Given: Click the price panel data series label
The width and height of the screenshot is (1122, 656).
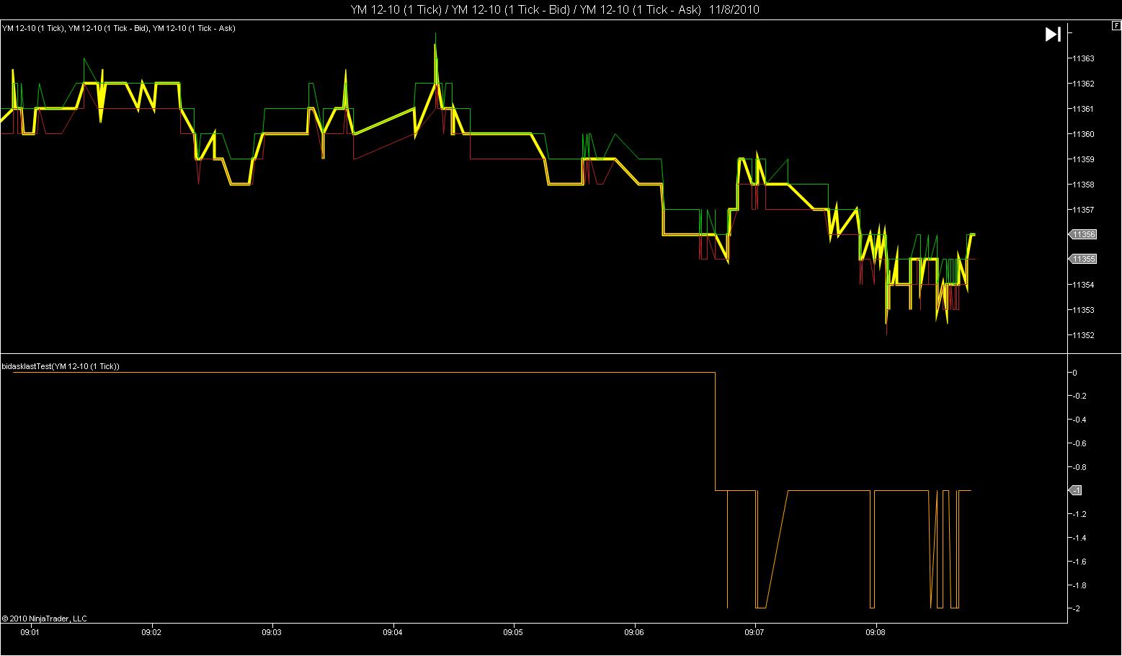Looking at the screenshot, I should (x=118, y=28).
